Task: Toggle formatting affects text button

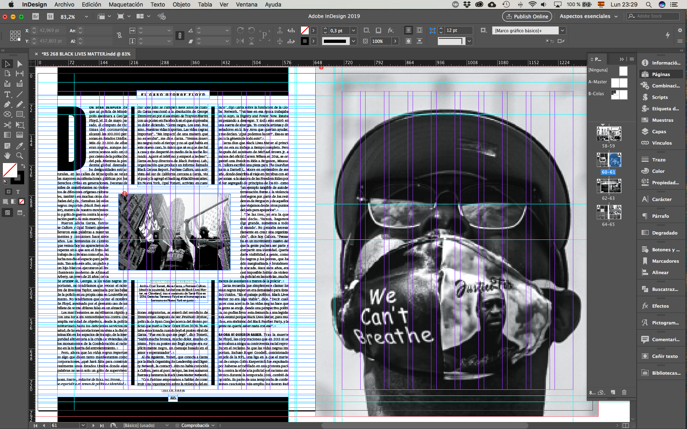Action: point(18,192)
